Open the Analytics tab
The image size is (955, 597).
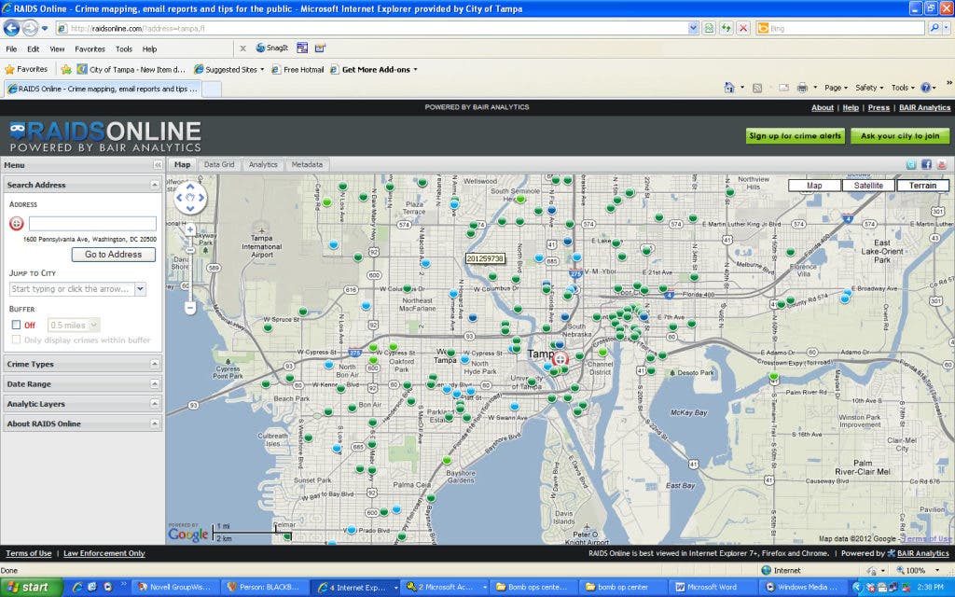[263, 165]
